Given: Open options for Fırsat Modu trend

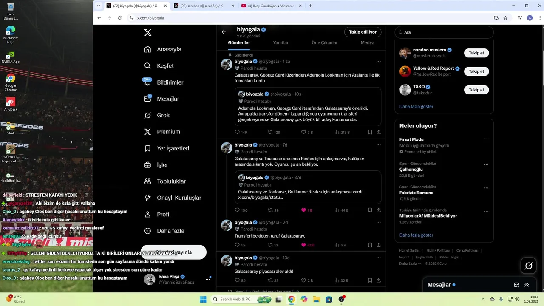Looking at the screenshot, I should [x=486, y=139].
